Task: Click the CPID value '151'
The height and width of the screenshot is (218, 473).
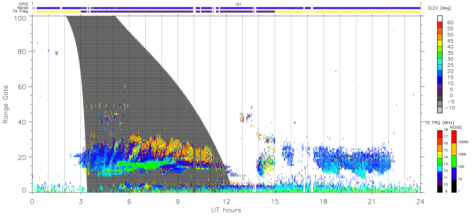Action: tap(238, 4)
